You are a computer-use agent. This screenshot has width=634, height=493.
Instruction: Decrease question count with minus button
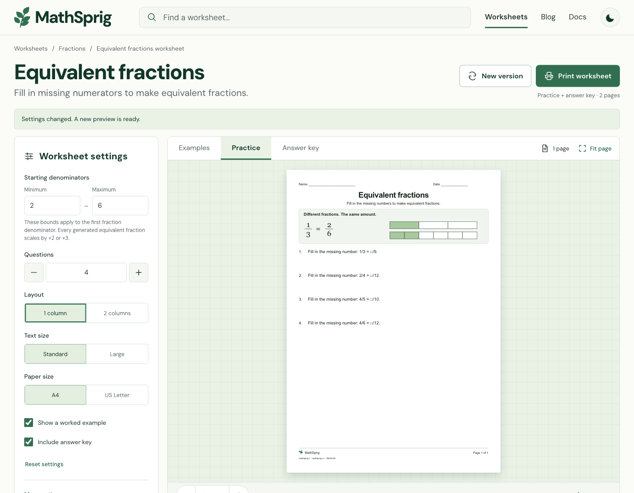pyautogui.click(x=34, y=272)
